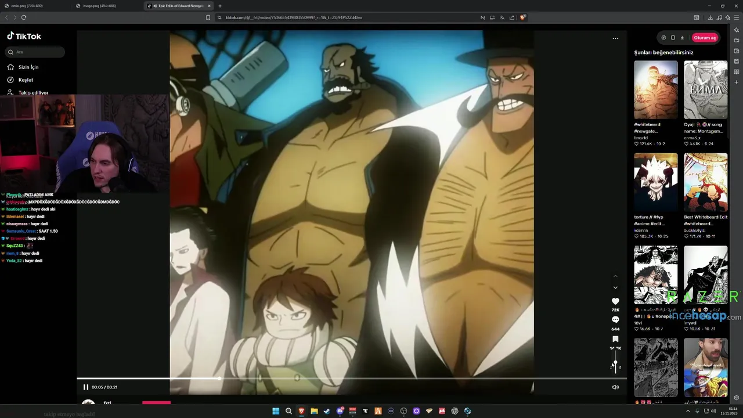Open browser downloads icon

click(710, 17)
